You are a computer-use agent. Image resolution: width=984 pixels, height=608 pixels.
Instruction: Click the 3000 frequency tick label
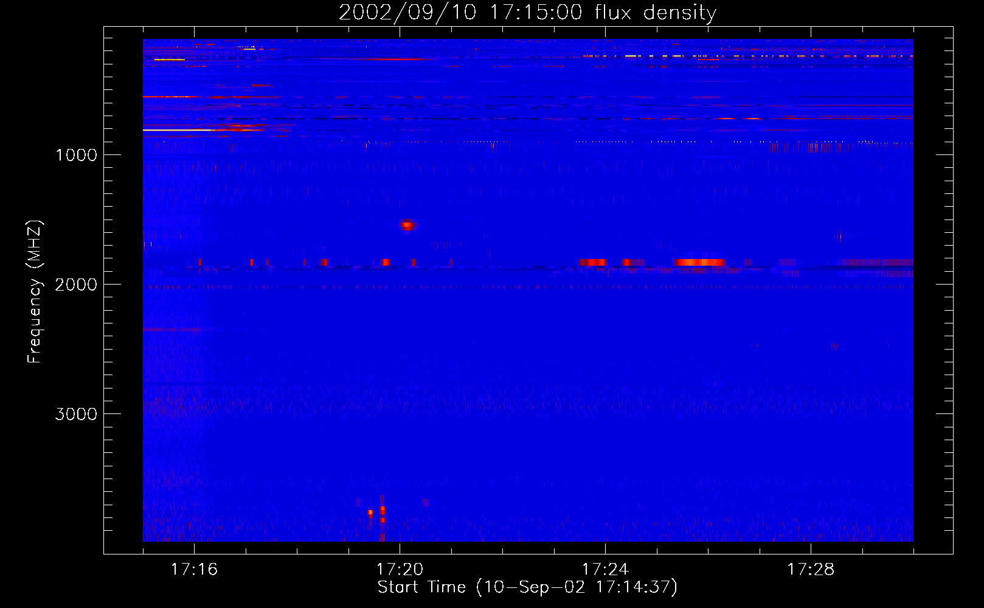[76, 414]
